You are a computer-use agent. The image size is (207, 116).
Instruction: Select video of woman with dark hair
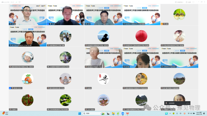141,57
